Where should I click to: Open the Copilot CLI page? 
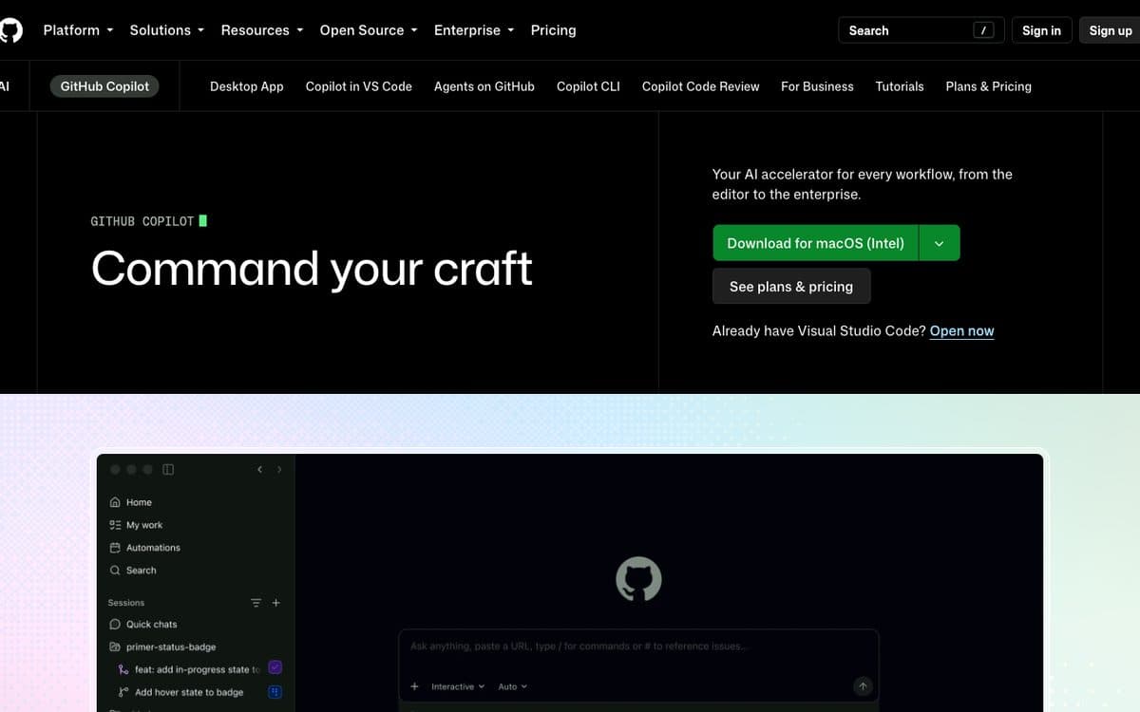tap(588, 86)
